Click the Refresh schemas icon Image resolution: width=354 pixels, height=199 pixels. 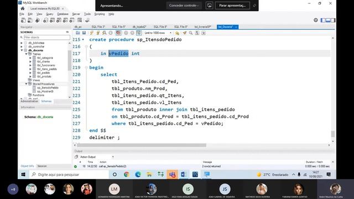click(x=67, y=32)
